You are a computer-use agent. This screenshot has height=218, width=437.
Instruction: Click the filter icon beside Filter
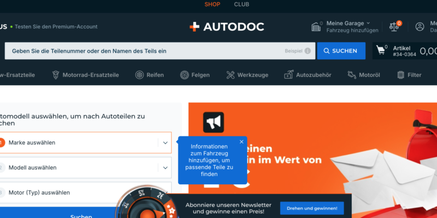tap(401, 75)
